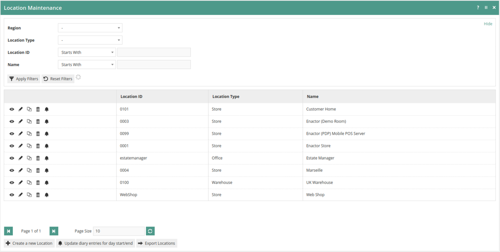Image resolution: width=500 pixels, height=252 pixels.
Task: Click Export Locations button
Action: (157, 243)
